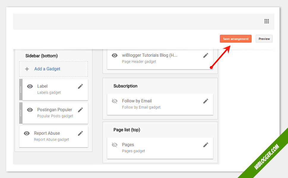This screenshot has width=288, height=178.
Task: Toggle Report Abuse gadget visibility
Action: (27, 133)
